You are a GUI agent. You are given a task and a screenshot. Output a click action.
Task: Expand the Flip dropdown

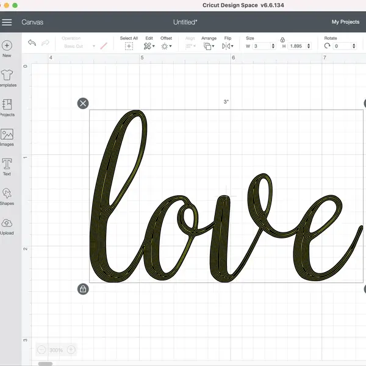[x=228, y=46]
